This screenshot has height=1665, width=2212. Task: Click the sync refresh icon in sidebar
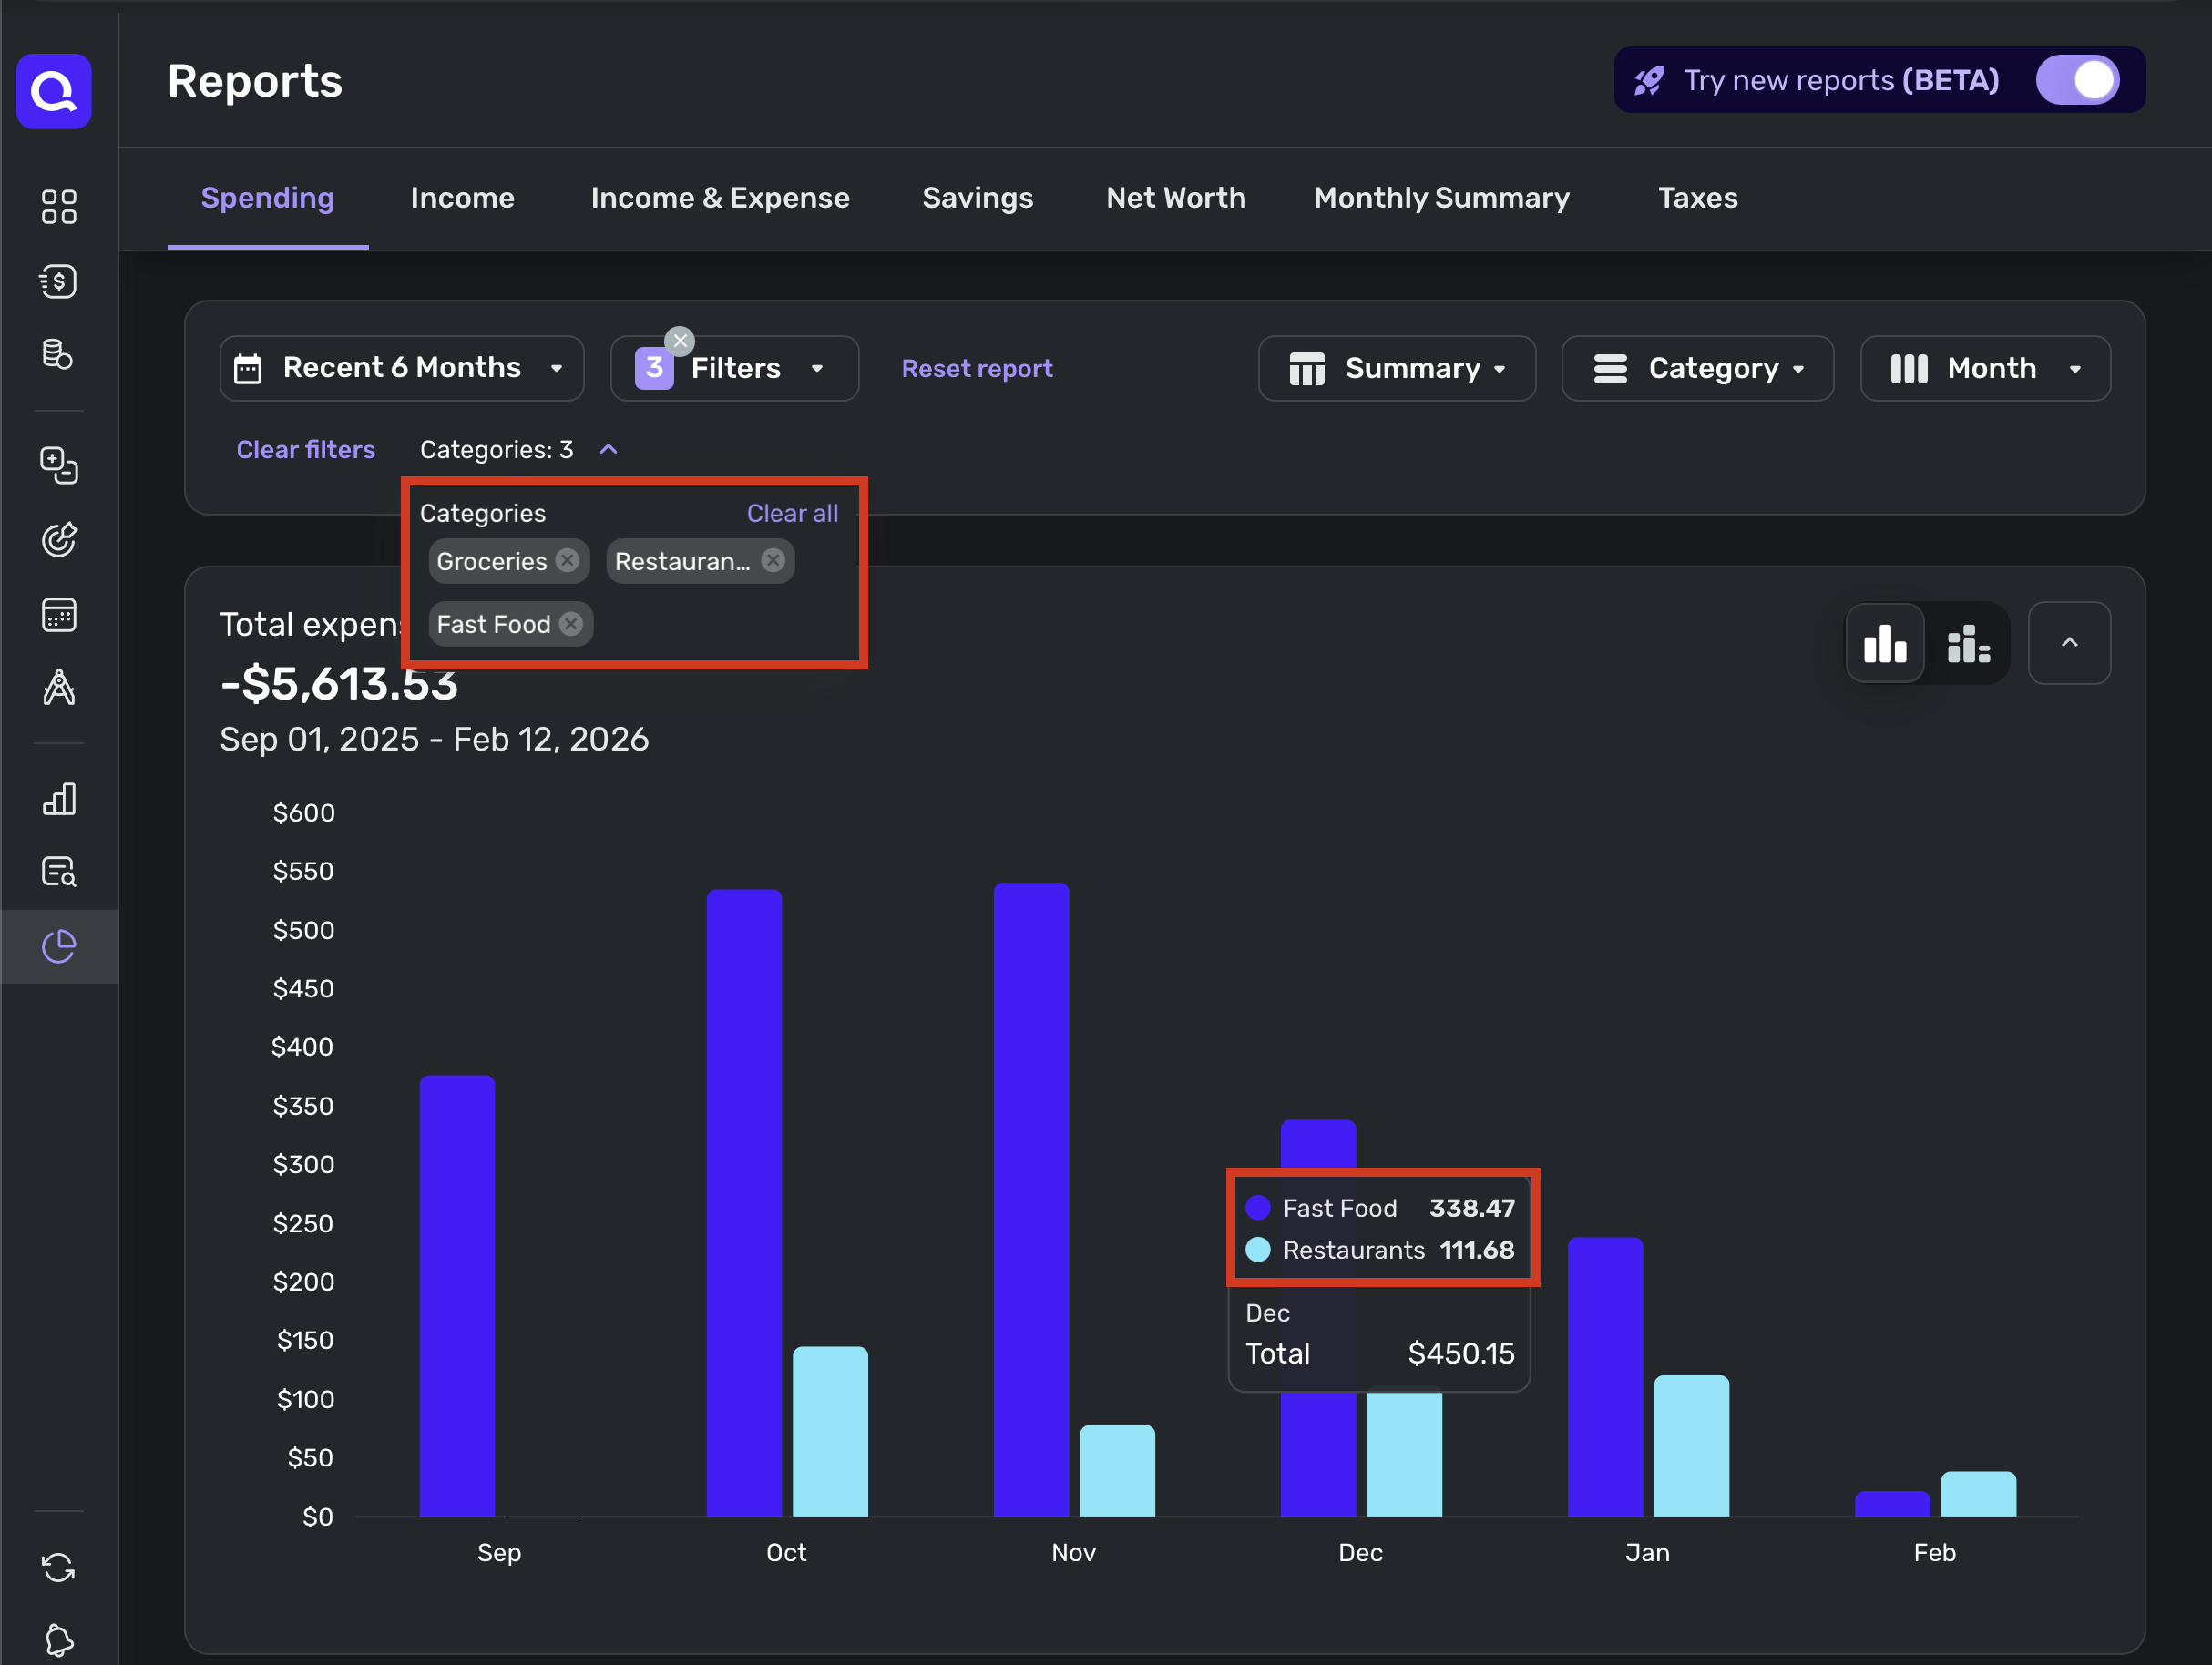(59, 1567)
